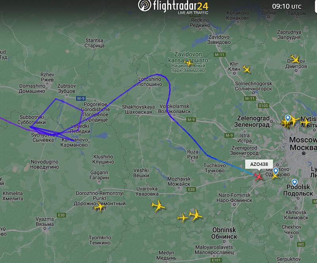
Task: Click the AZO438 flight label
Action: (259, 164)
